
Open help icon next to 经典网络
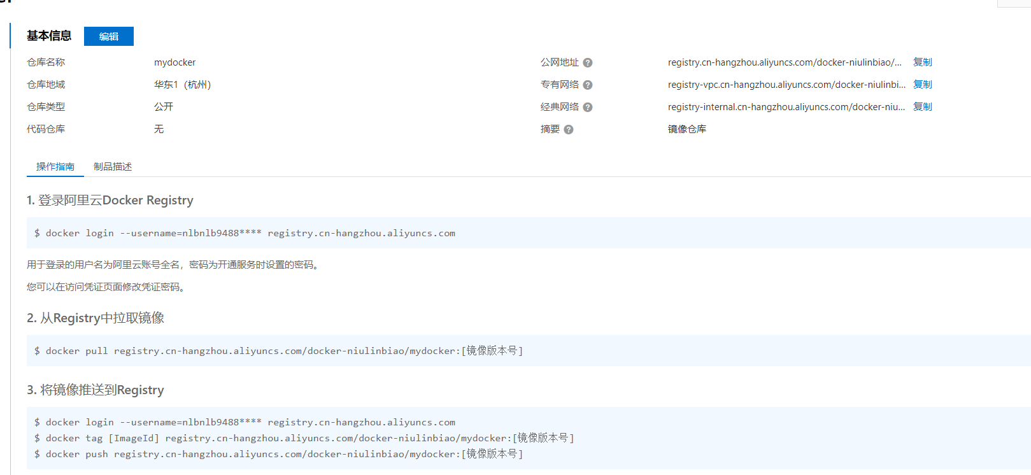point(588,107)
